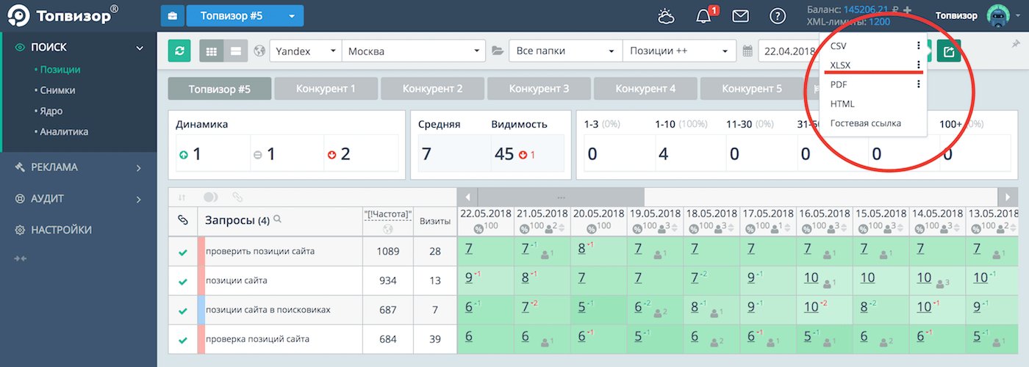Click the plus next to balance
Image resolution: width=1029 pixels, height=367 pixels.
(x=907, y=10)
